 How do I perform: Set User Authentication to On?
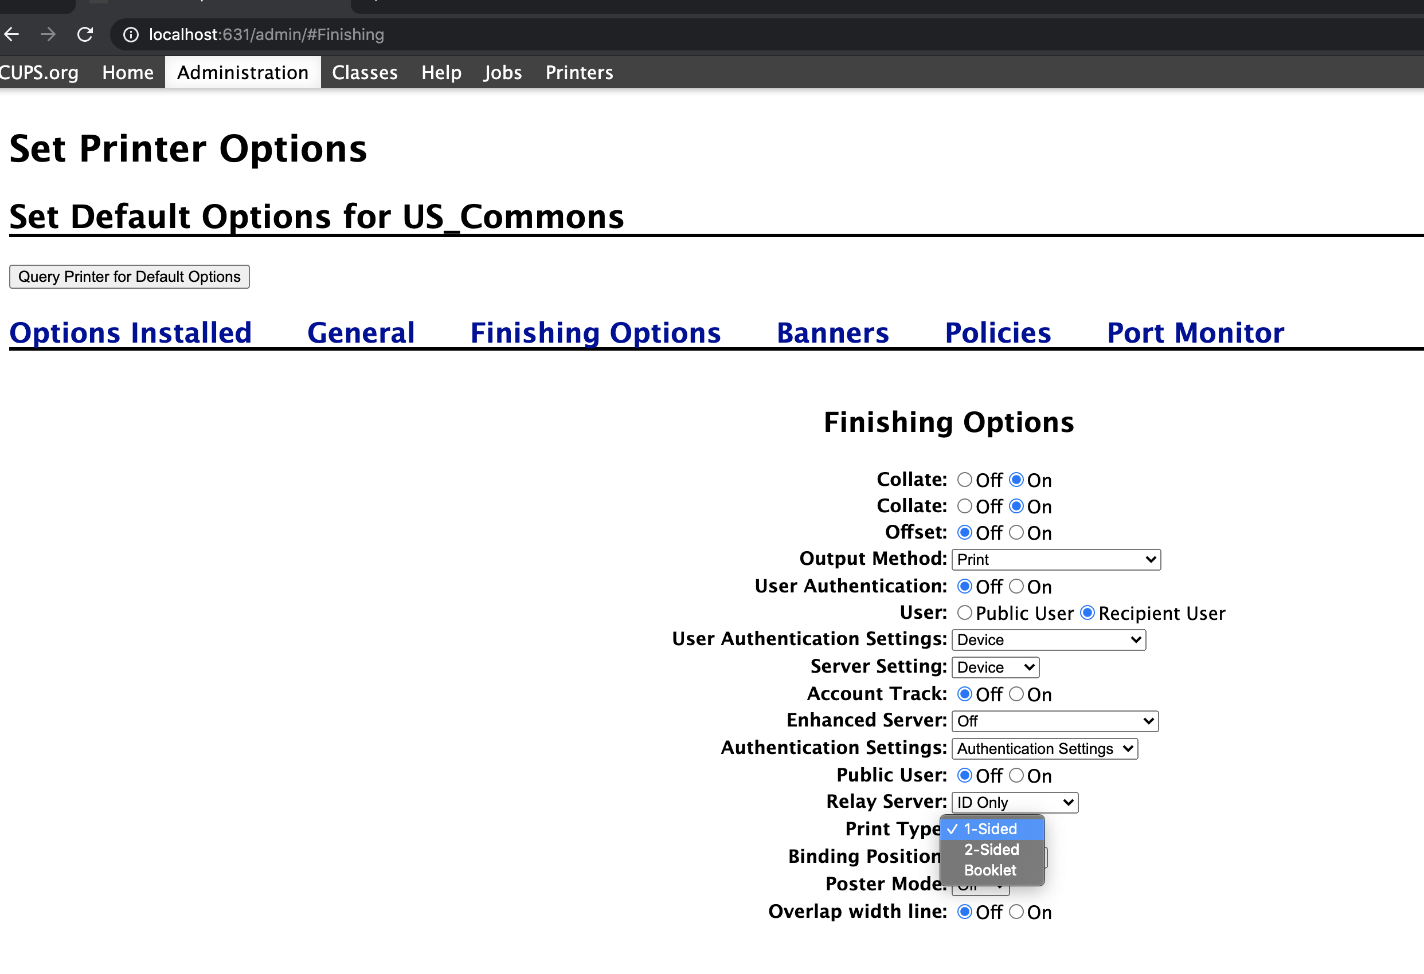1016,586
